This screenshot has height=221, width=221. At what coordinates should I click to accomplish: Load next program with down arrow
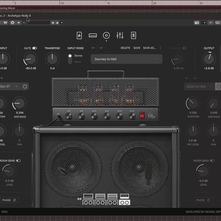tap(57, 23)
